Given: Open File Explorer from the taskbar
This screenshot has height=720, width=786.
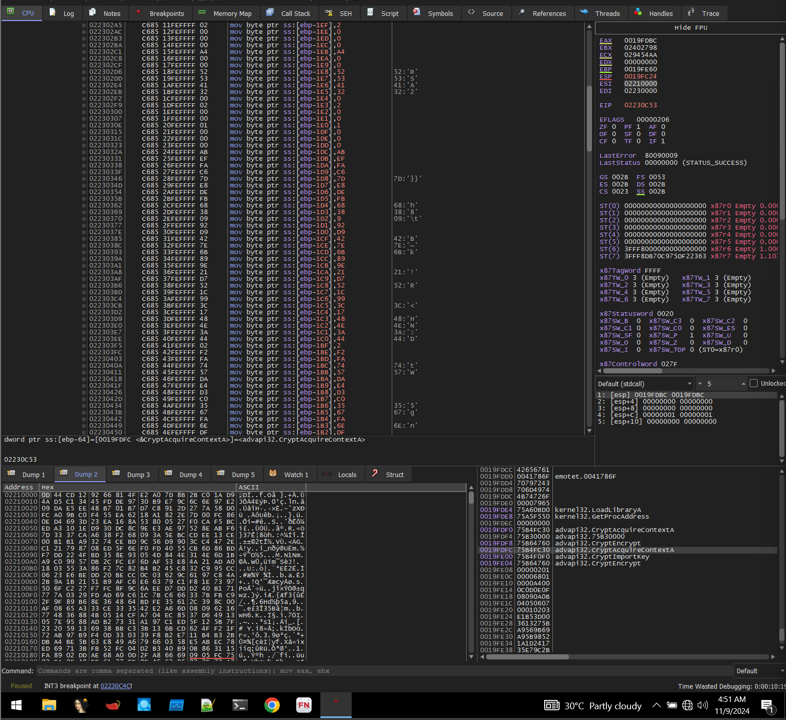Looking at the screenshot, I should click(49, 705).
